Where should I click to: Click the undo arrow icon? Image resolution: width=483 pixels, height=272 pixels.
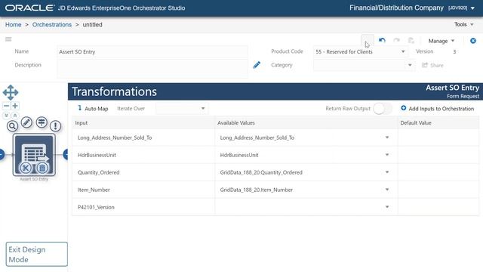coord(382,40)
